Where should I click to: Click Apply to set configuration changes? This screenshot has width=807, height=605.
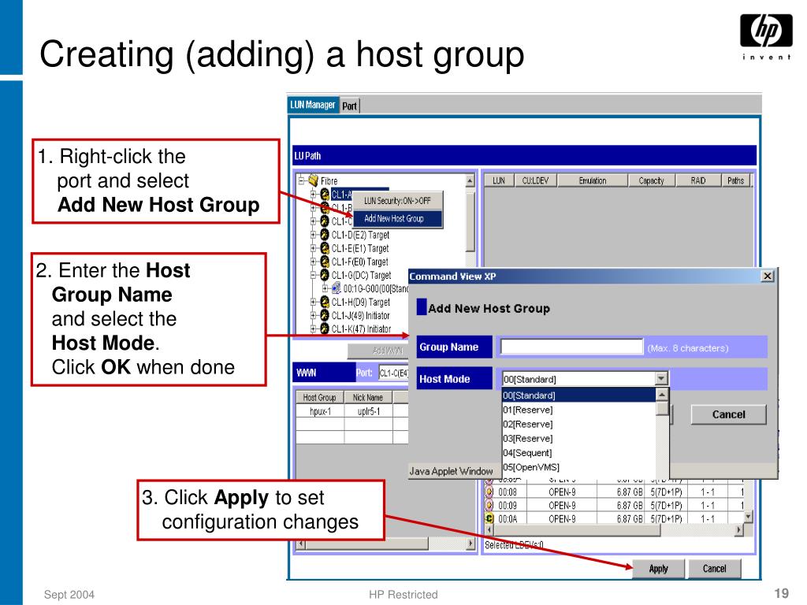point(658,569)
